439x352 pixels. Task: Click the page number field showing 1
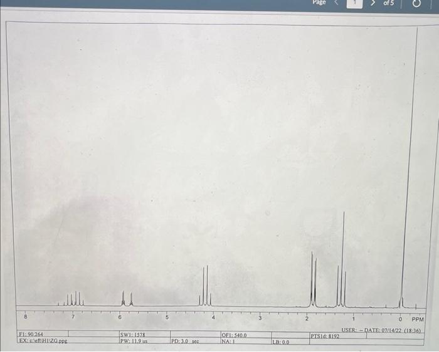(354, 3)
